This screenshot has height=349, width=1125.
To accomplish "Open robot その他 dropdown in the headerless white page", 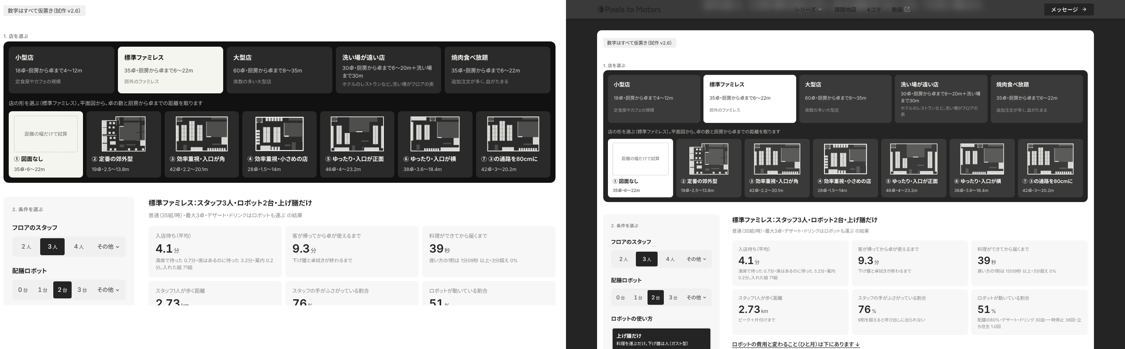I will (x=108, y=290).
